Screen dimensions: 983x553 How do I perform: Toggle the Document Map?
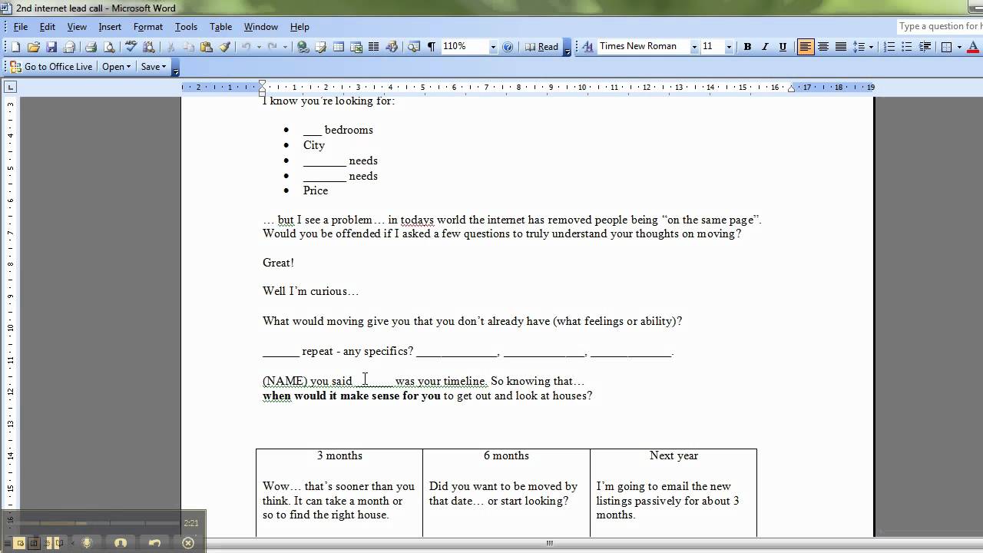pyautogui.click(x=413, y=47)
